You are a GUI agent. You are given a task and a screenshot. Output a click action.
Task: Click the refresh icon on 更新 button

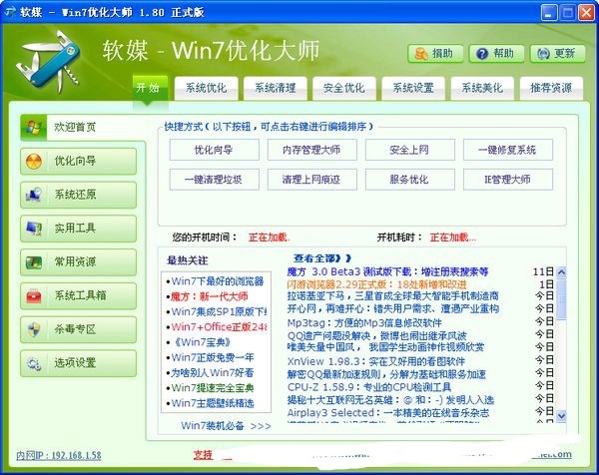pos(543,54)
